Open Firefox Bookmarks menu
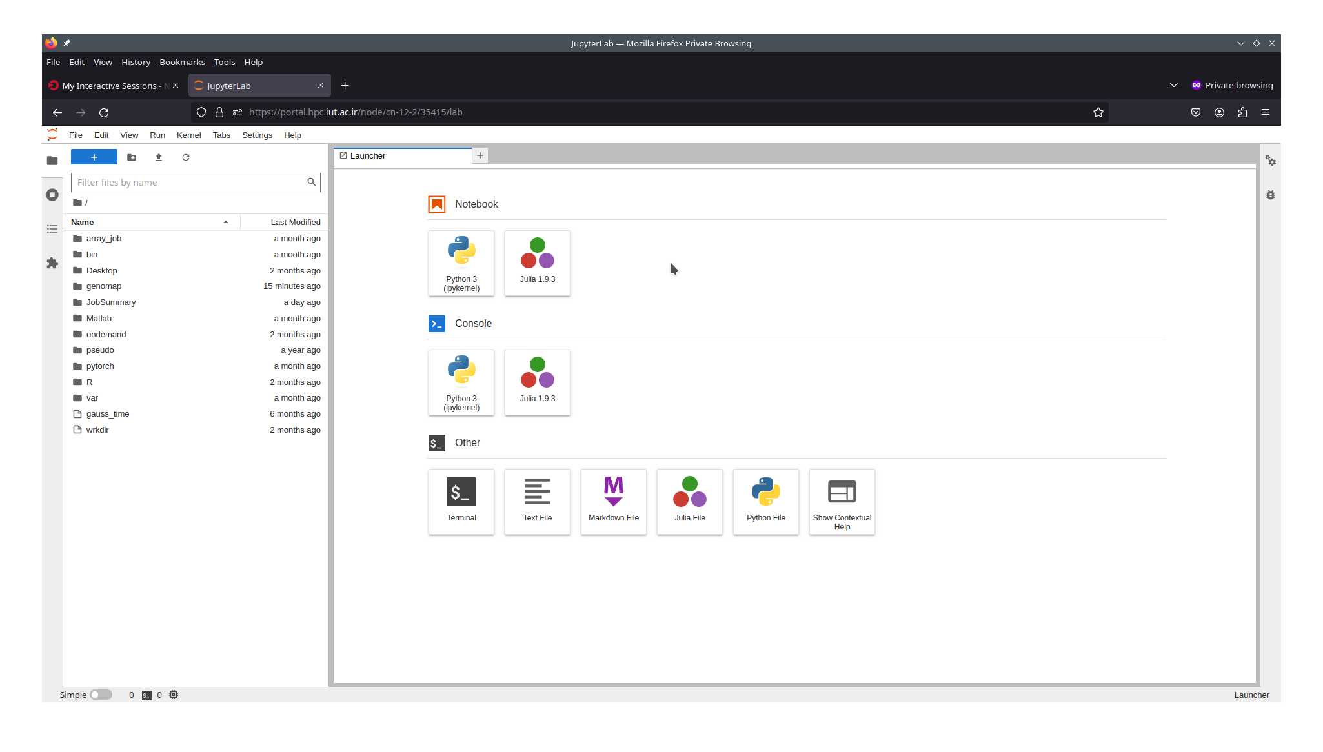Image resolution: width=1323 pixels, height=752 pixels. [x=182, y=63]
